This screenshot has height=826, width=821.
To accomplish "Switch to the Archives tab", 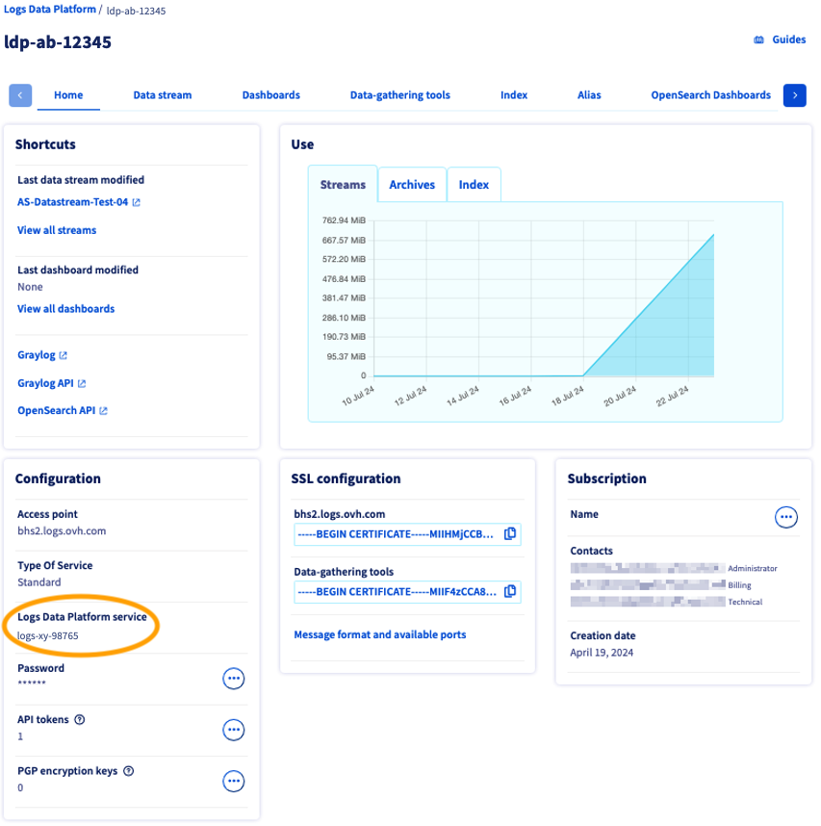I will (411, 184).
